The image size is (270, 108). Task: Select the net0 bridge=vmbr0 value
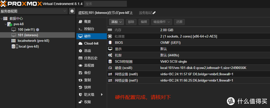(197, 74)
